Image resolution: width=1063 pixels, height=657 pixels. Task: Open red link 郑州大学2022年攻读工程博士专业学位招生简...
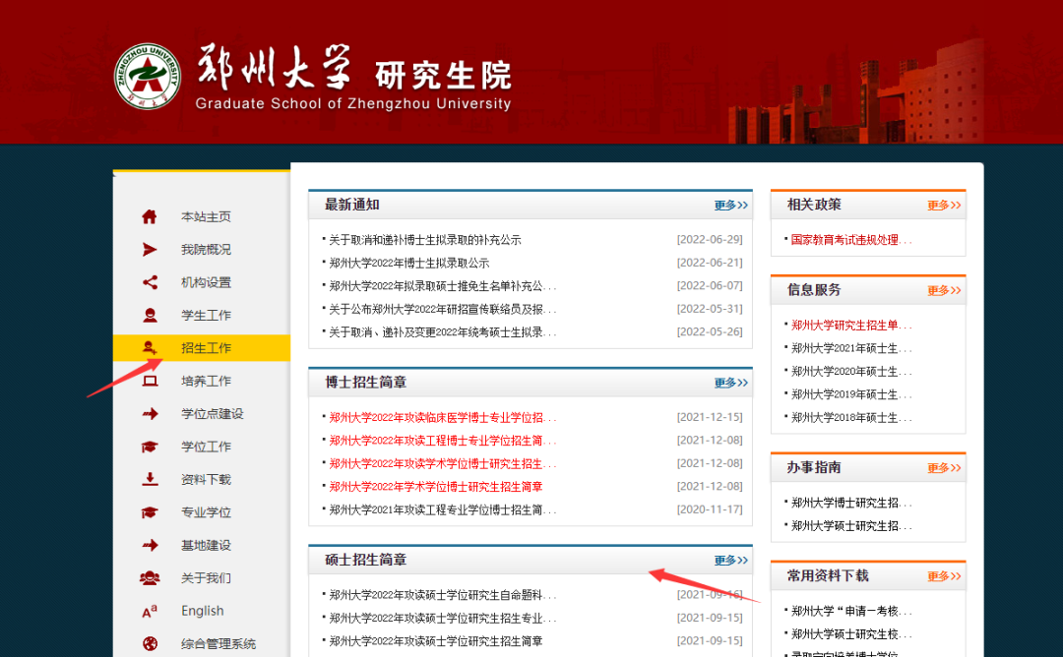pyautogui.click(x=442, y=441)
